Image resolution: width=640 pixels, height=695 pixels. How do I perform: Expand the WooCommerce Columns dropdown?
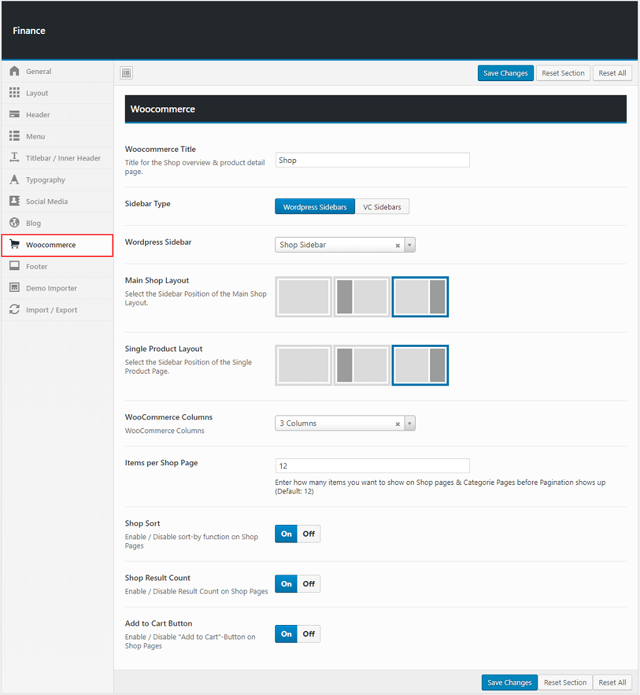tap(410, 423)
